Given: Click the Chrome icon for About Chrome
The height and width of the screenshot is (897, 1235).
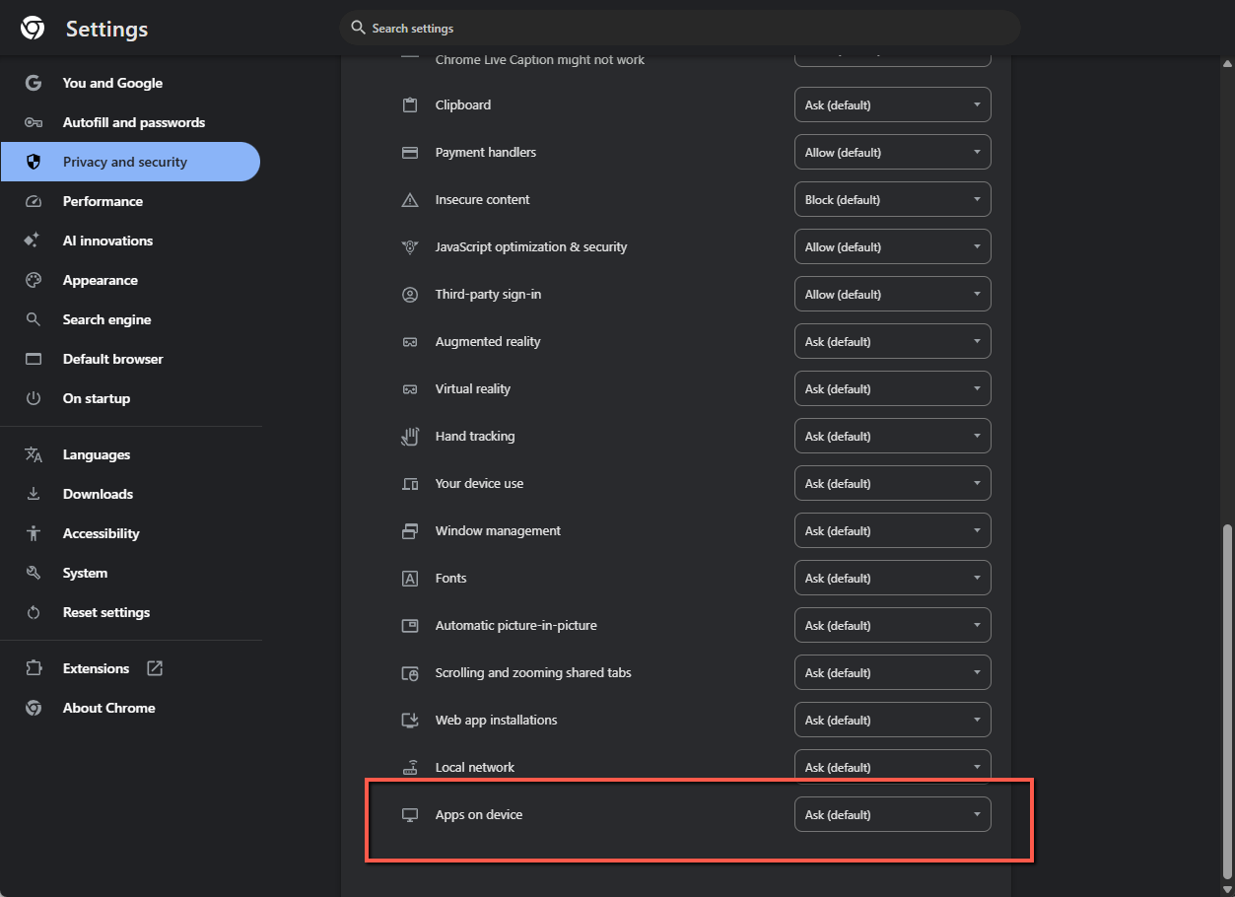Looking at the screenshot, I should 34,708.
